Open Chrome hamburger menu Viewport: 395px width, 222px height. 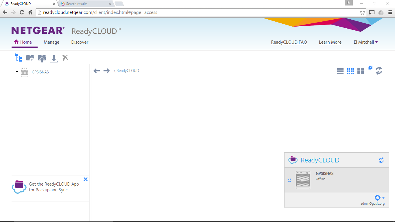[x=390, y=12]
